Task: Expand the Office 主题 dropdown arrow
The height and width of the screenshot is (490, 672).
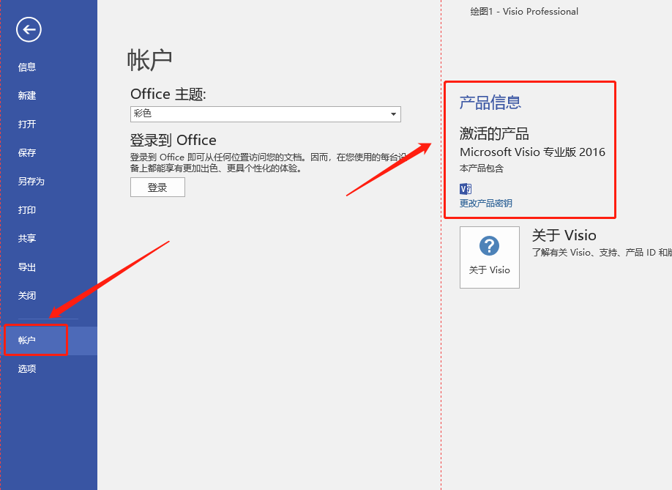Action: point(393,114)
